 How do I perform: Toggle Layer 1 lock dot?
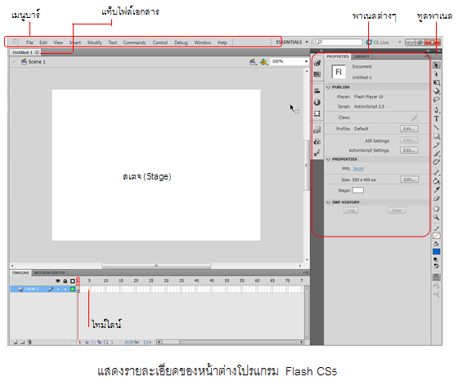point(65,289)
